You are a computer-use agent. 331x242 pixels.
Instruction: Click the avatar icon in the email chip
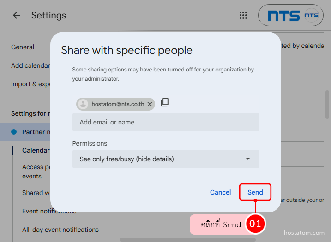click(83, 104)
